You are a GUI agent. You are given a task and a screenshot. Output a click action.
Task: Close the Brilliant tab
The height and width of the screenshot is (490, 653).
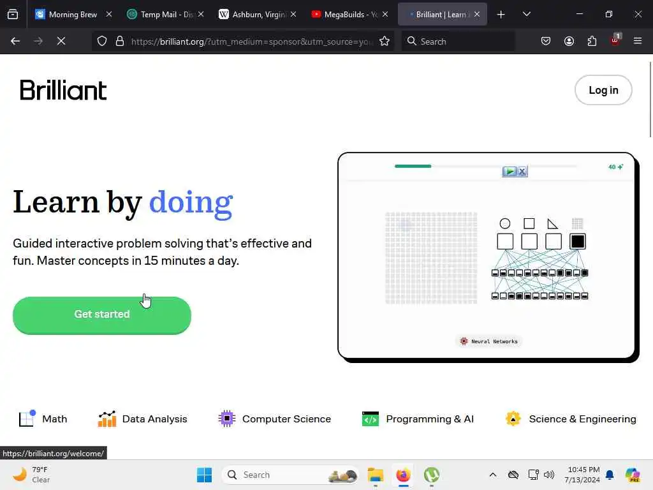pos(477,14)
